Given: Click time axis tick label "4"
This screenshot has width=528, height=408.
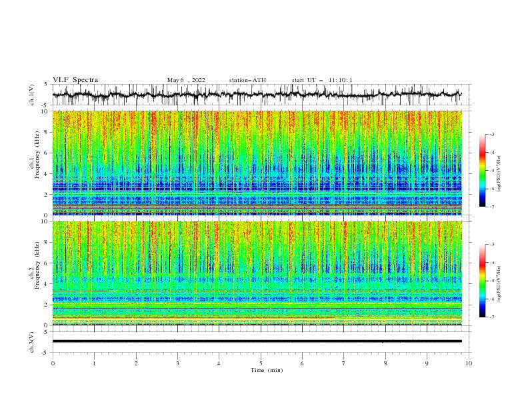Looking at the screenshot, I should [x=219, y=363].
